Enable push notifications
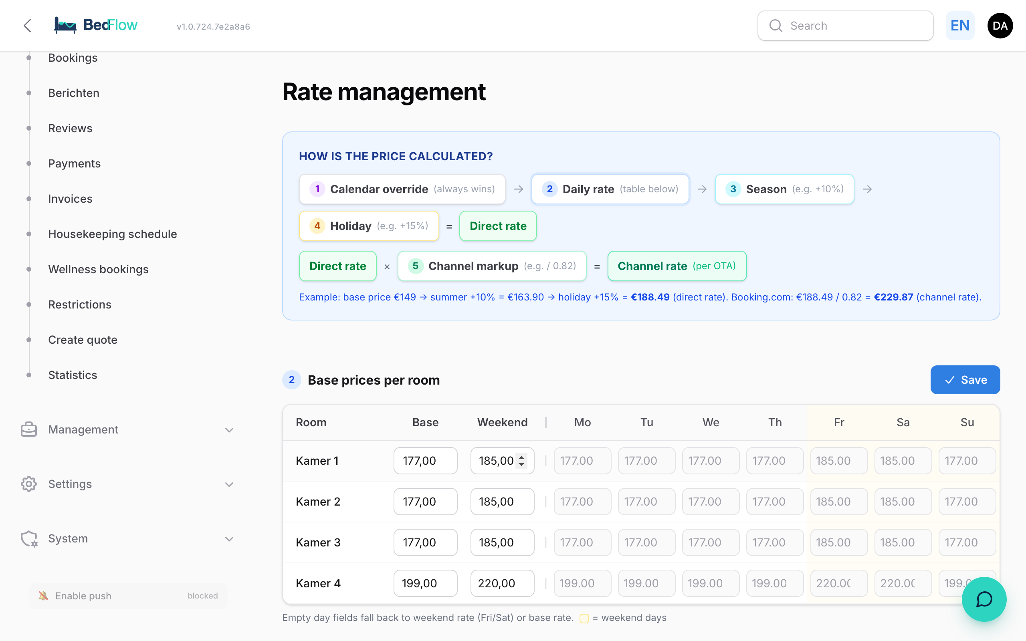1026x641 pixels. tap(128, 596)
